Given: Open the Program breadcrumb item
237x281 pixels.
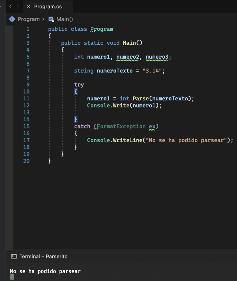Looking at the screenshot, I should (28, 19).
